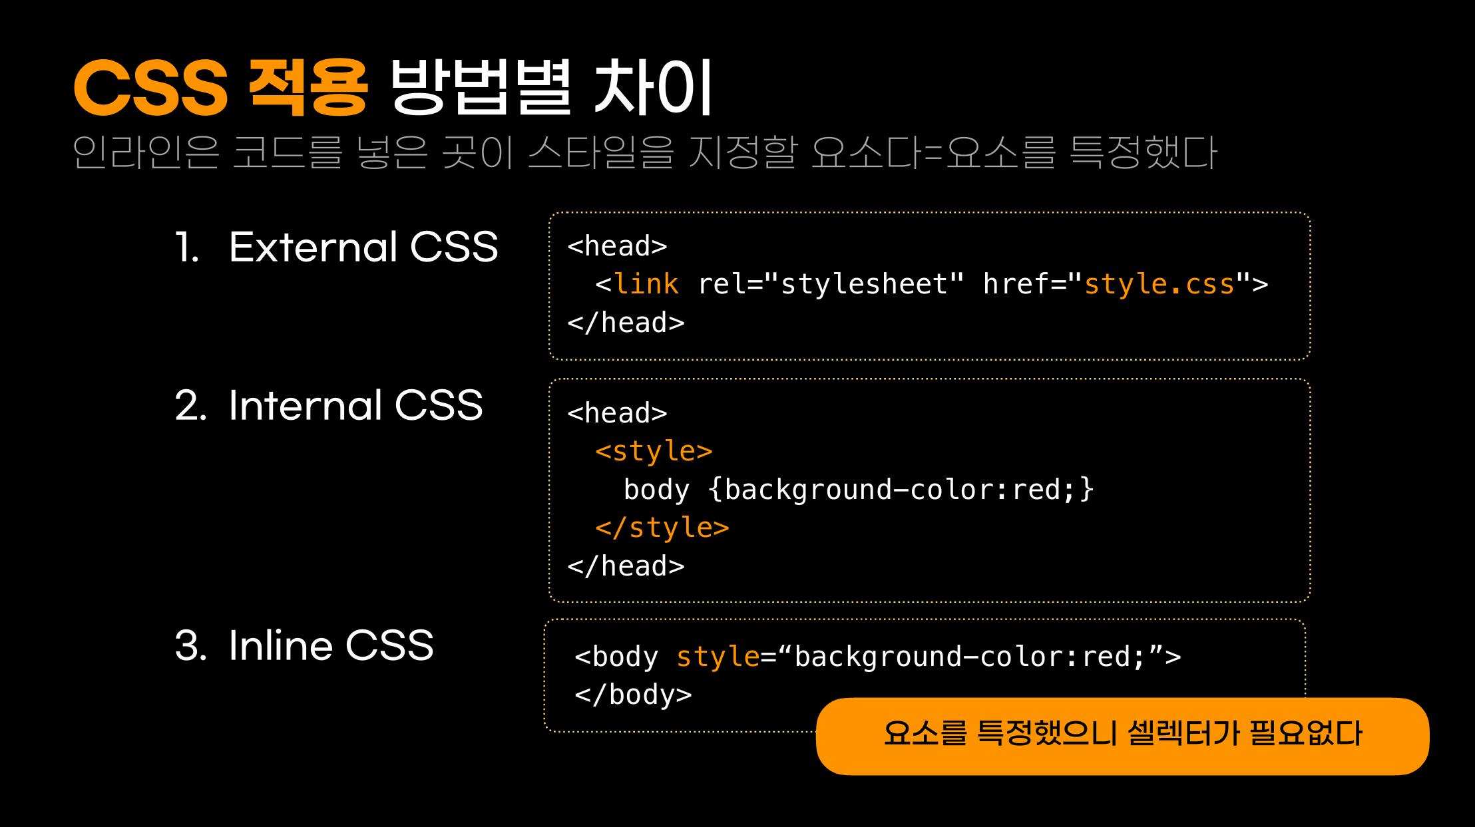
Task: Select the '1. External CSS' list item
Action: click(x=336, y=247)
